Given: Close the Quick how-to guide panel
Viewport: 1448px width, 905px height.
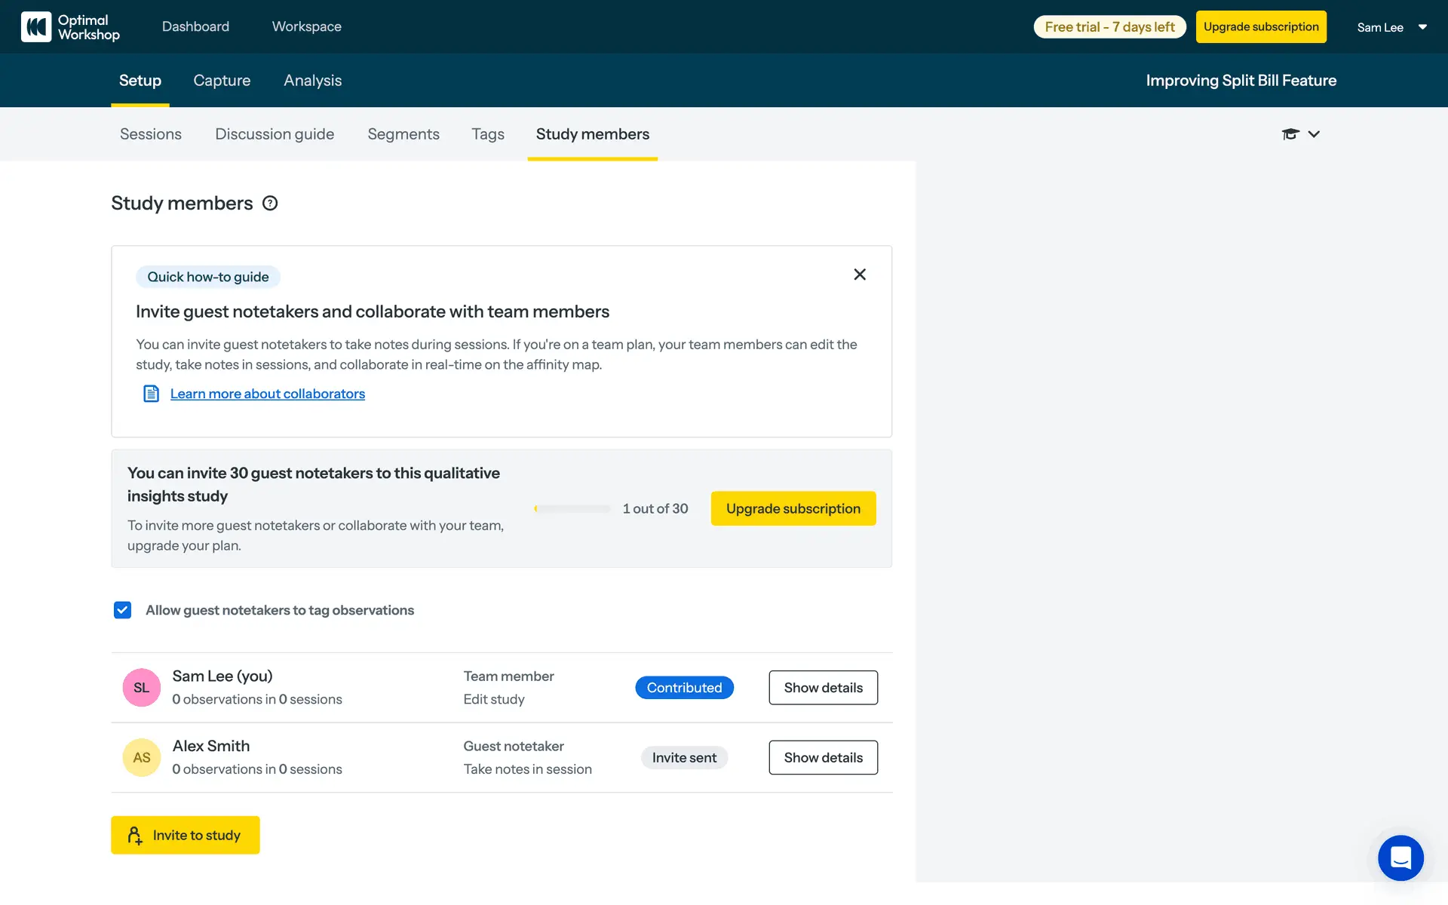Looking at the screenshot, I should click(x=859, y=275).
